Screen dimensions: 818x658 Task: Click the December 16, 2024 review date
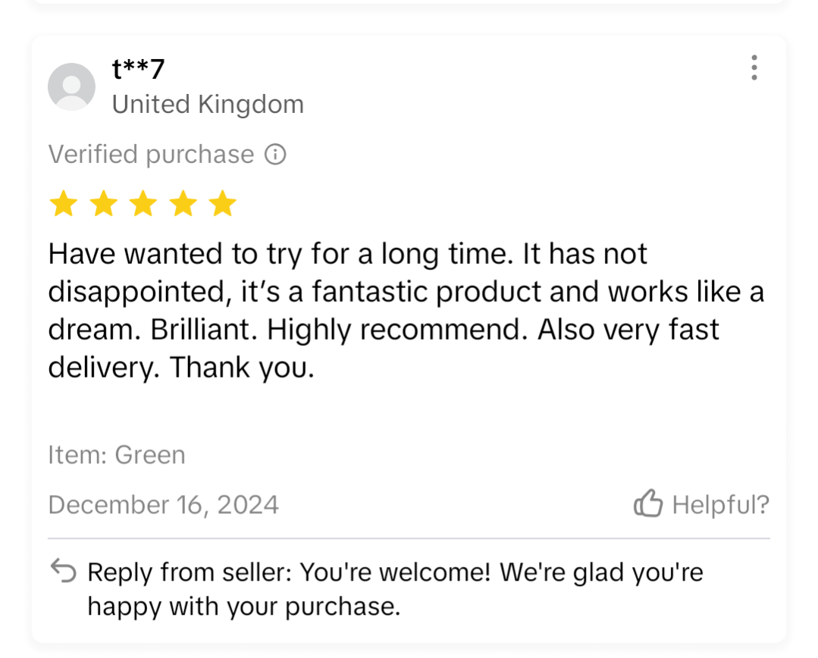[164, 505]
